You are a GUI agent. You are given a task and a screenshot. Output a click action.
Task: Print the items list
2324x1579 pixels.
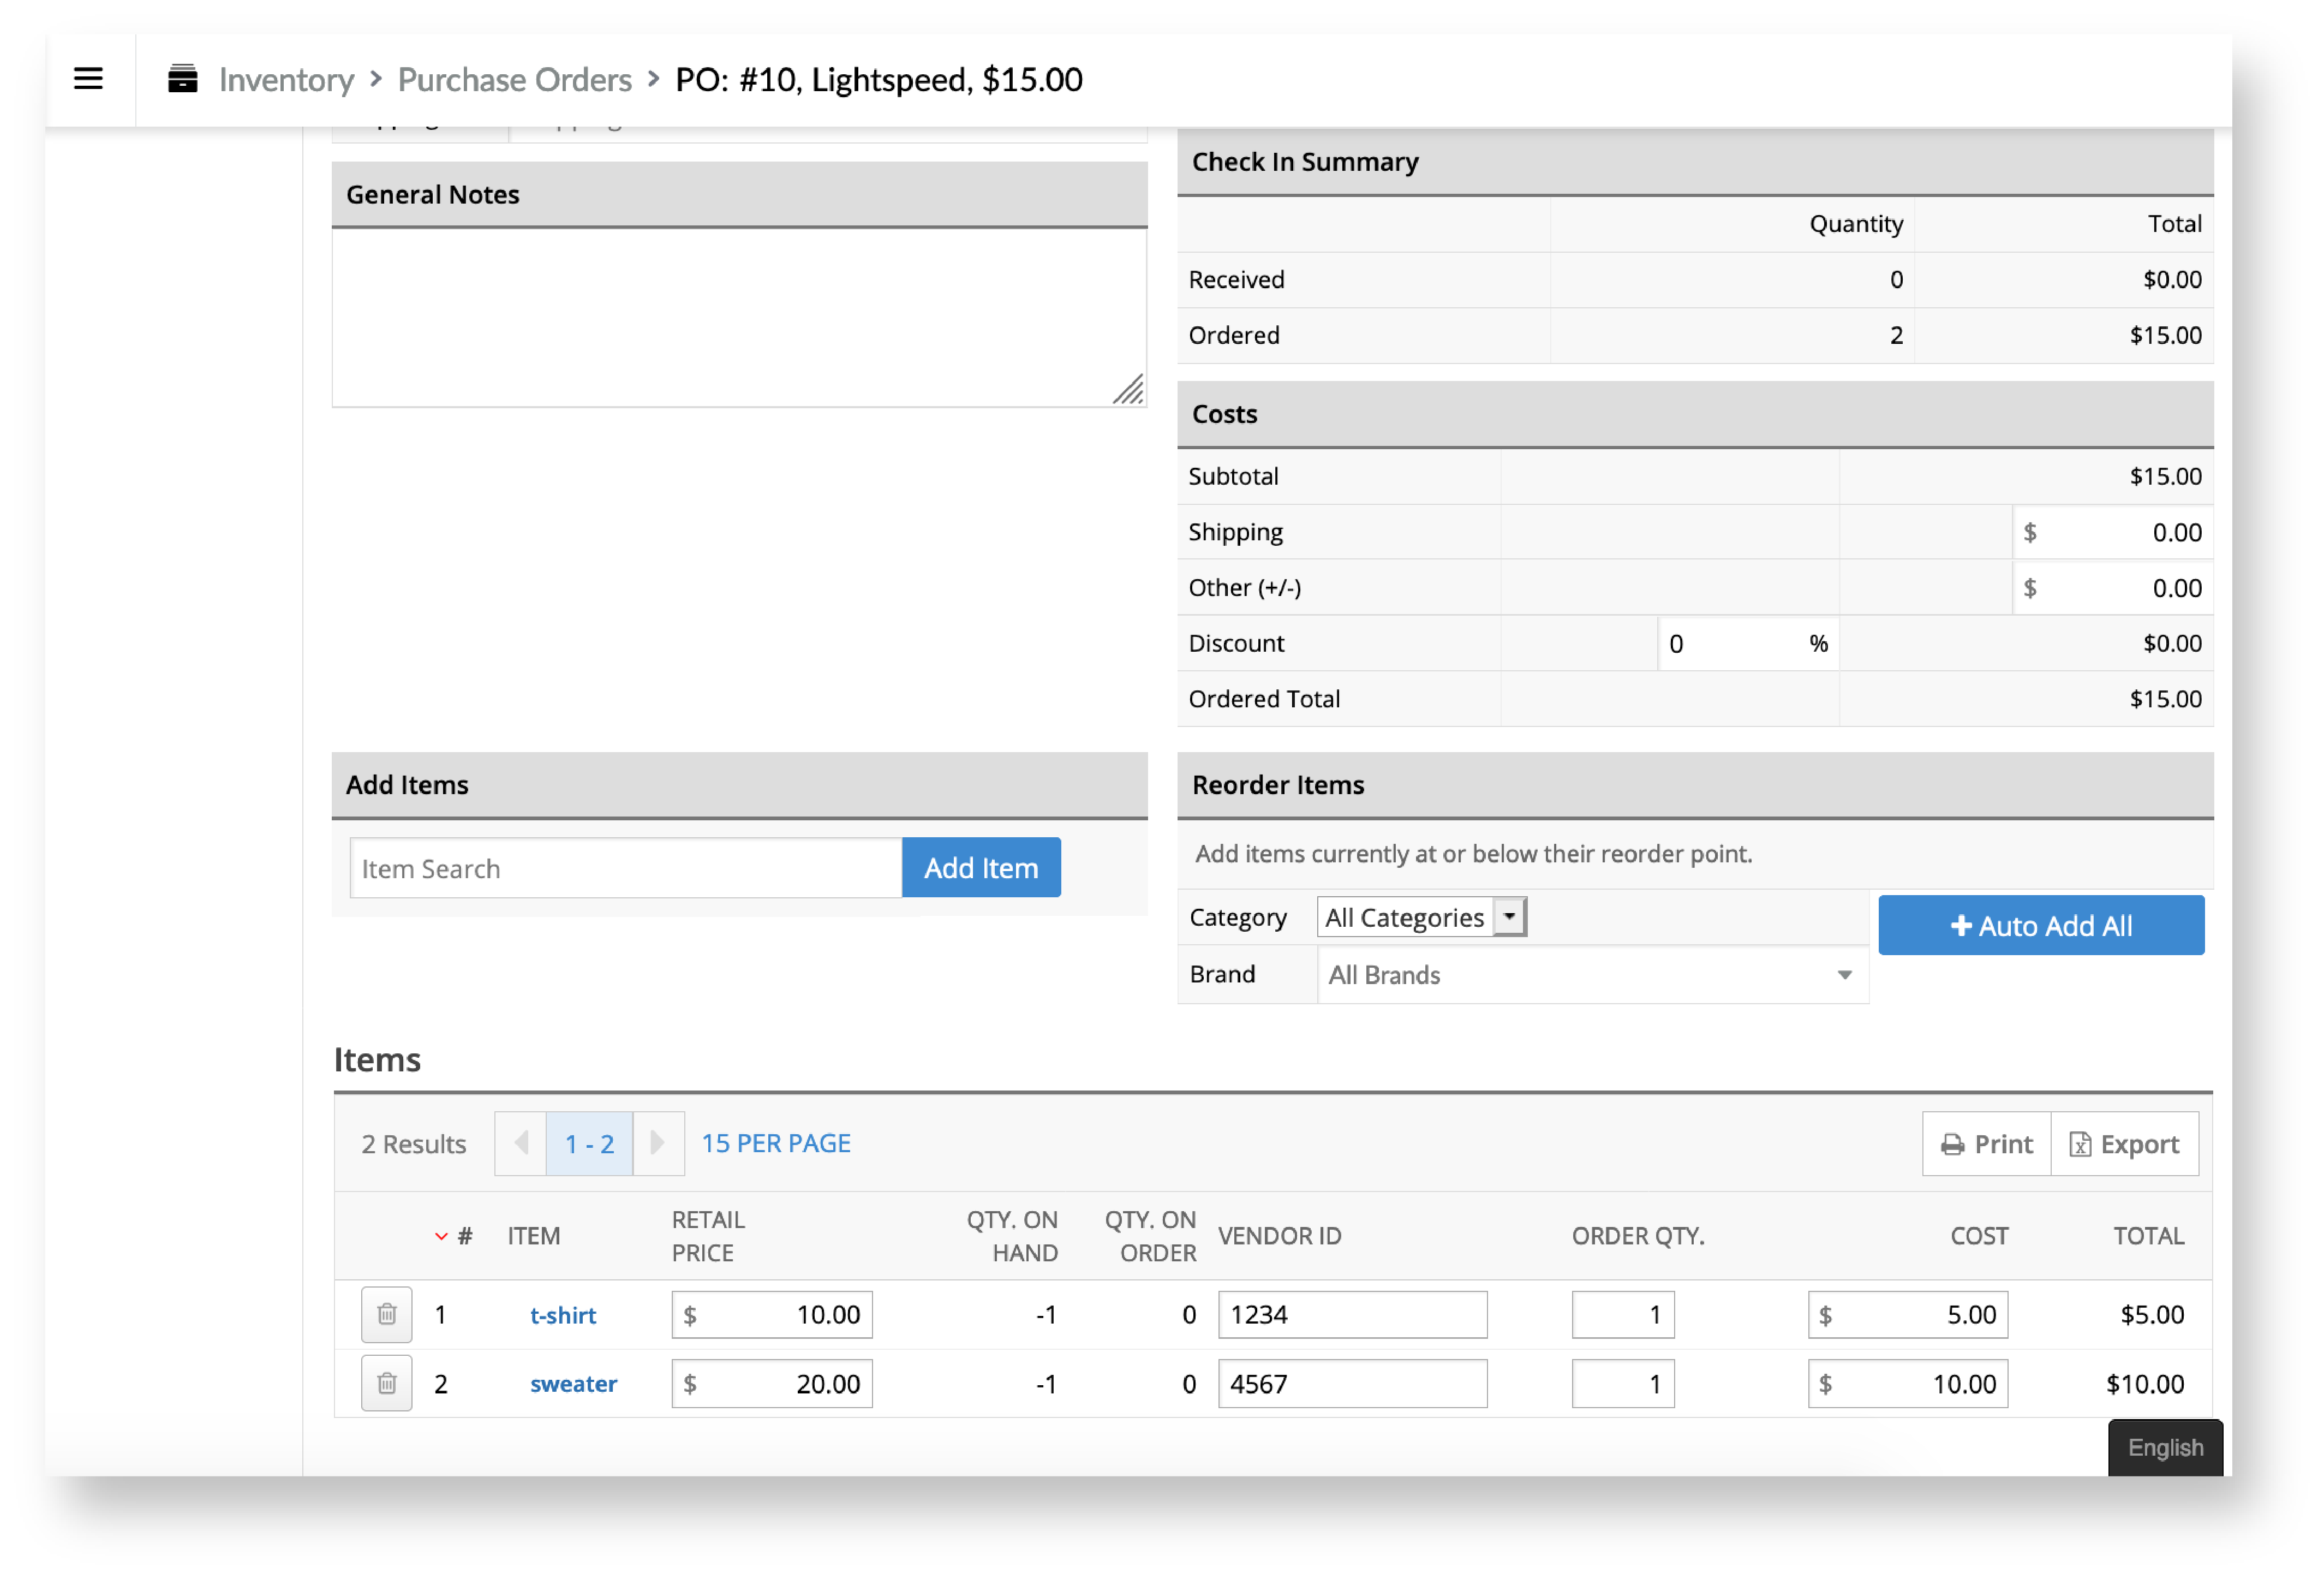pos(1987,1144)
